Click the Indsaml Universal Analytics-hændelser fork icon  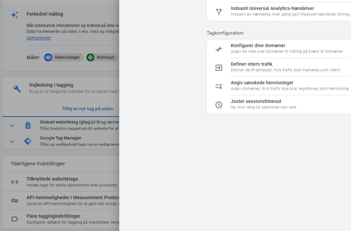point(219,12)
